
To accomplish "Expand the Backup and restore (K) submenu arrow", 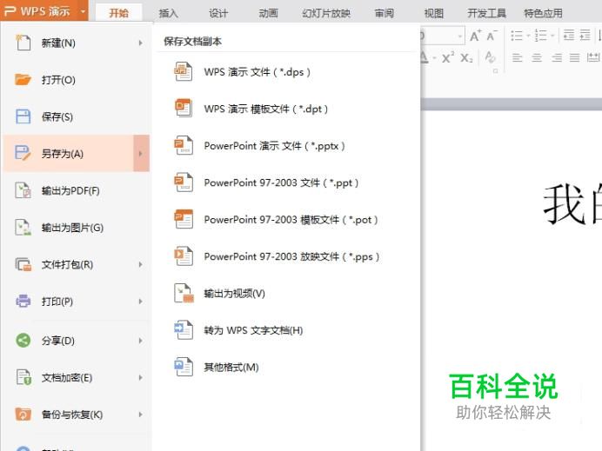I will click(141, 415).
